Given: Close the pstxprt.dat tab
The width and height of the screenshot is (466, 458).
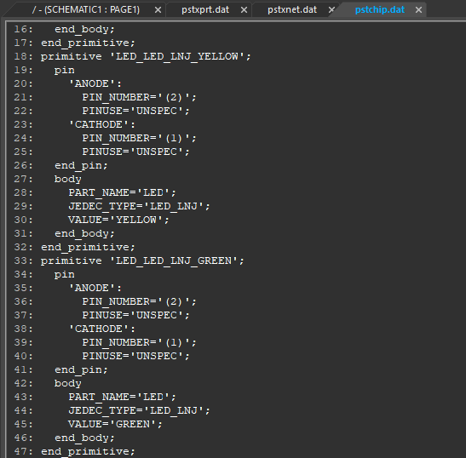Looking at the screenshot, I should click(x=244, y=10).
